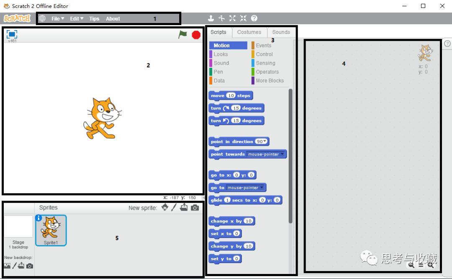The image size is (452, 279).
Task: Open the File menu
Action: (x=58, y=18)
